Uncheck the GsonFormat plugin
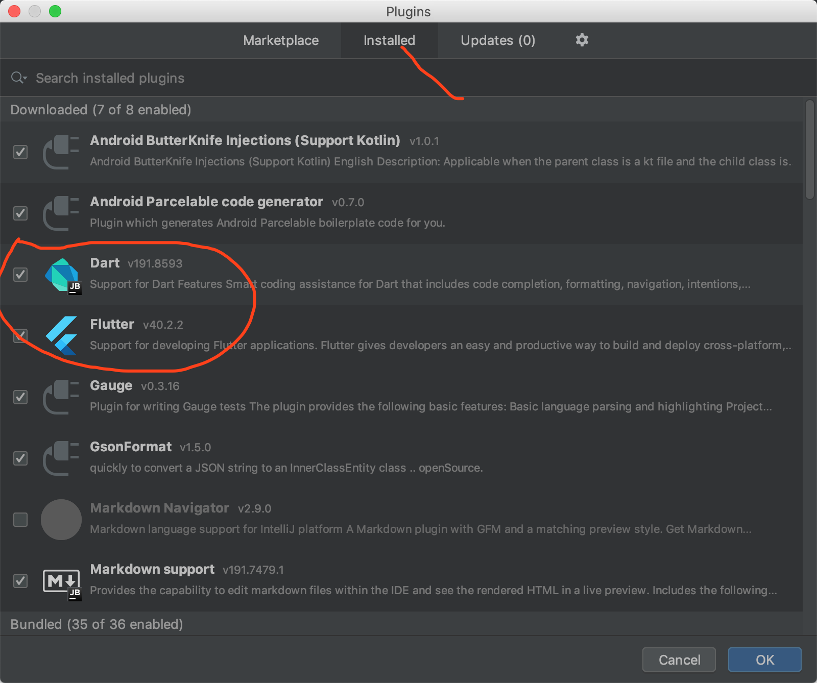Image resolution: width=817 pixels, height=683 pixels. tap(20, 458)
